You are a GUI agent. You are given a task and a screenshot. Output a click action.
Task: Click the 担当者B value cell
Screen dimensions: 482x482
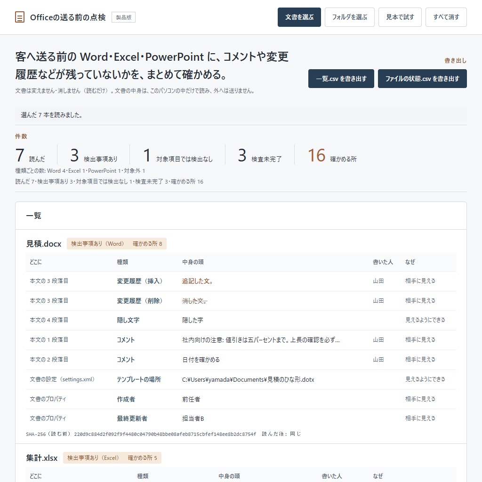[193, 418]
